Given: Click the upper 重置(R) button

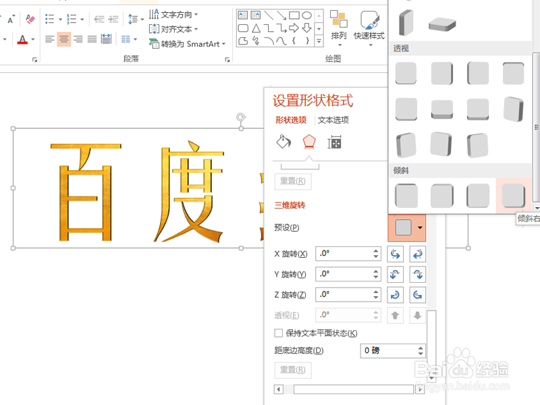Looking at the screenshot, I should [293, 181].
